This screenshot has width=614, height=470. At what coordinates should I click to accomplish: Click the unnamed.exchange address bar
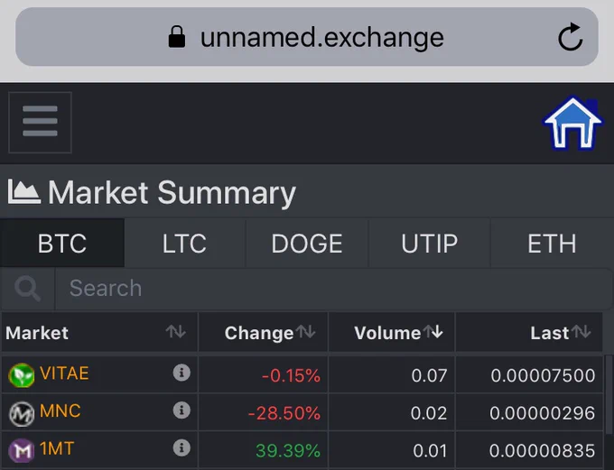point(307,37)
